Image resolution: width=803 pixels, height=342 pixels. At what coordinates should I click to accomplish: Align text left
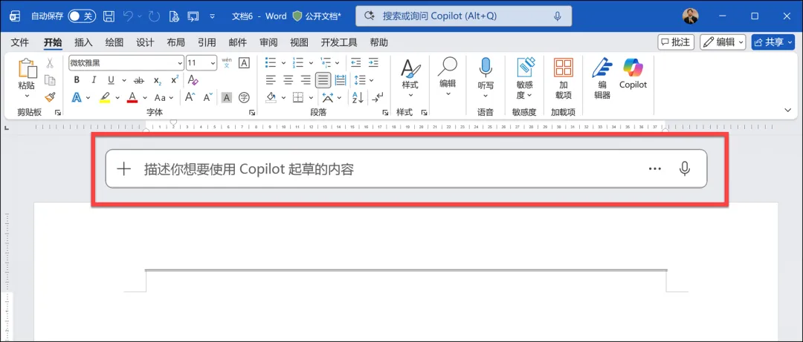(x=271, y=79)
